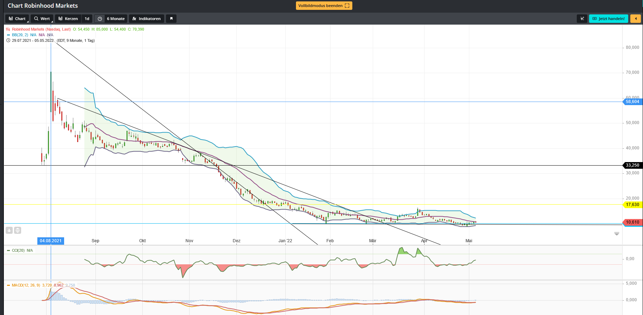Open the Chart menu dropdown

tap(17, 19)
